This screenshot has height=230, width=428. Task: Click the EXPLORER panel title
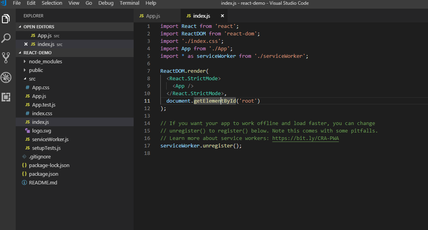(x=33, y=16)
